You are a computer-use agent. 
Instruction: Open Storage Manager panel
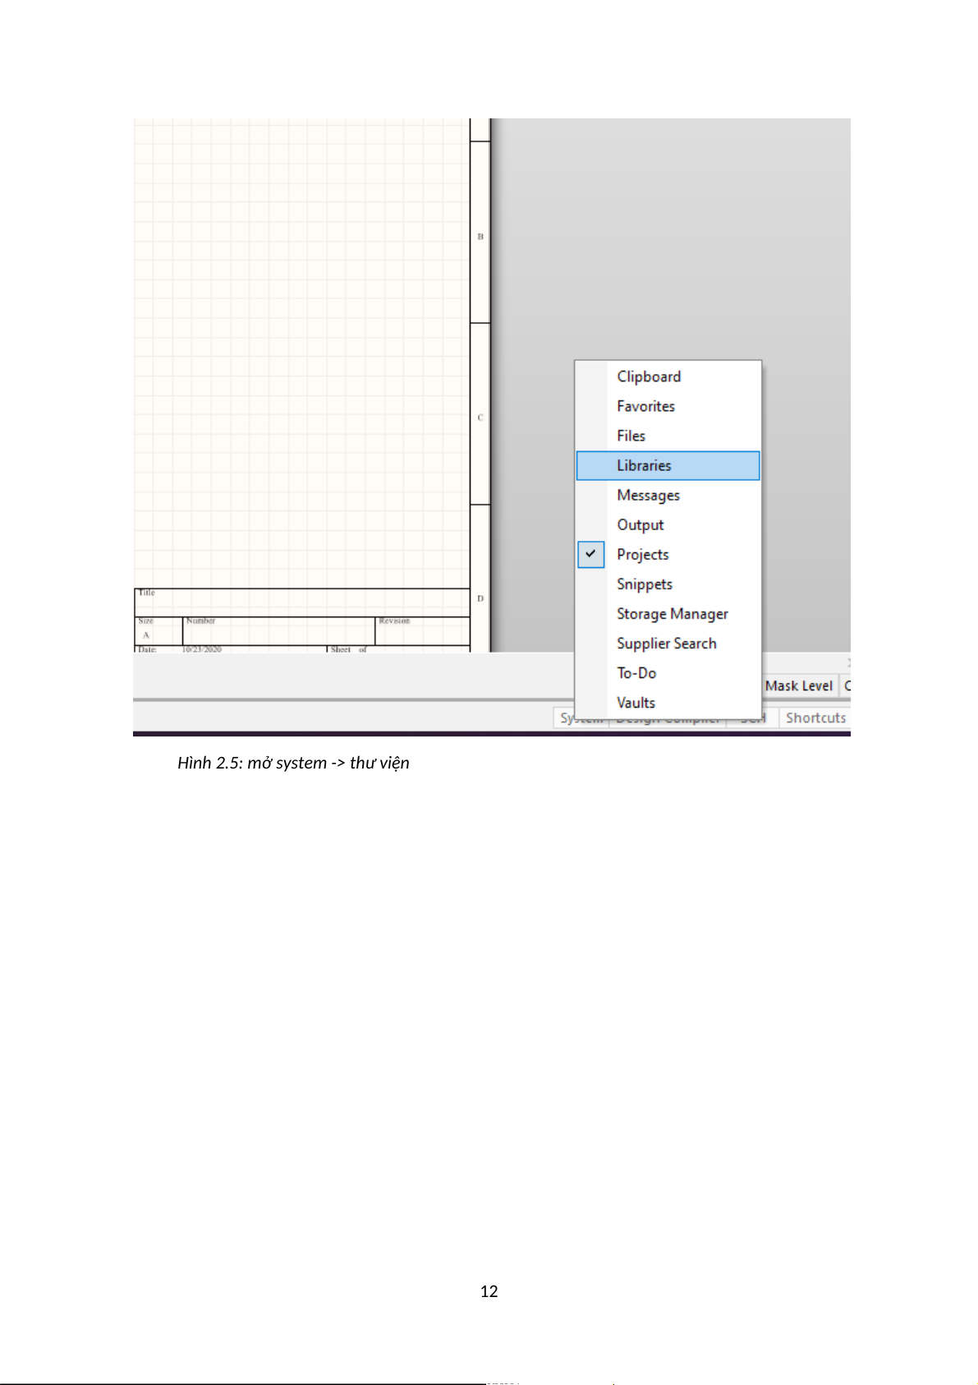(672, 613)
